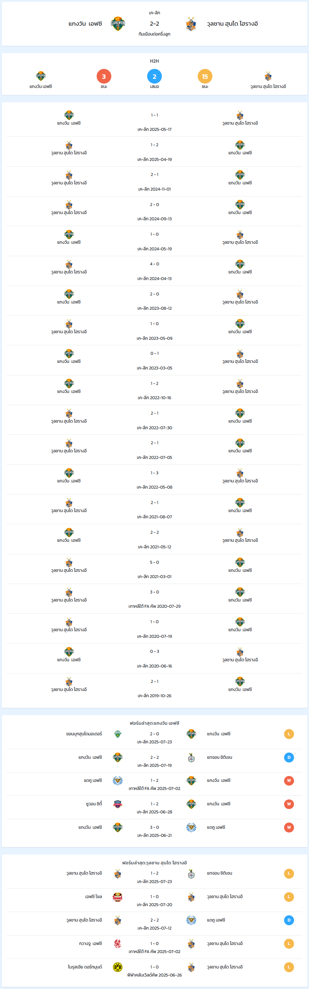This screenshot has height=989, width=309.
Task: Click the Gwangju FC red logo
Action: point(118,944)
